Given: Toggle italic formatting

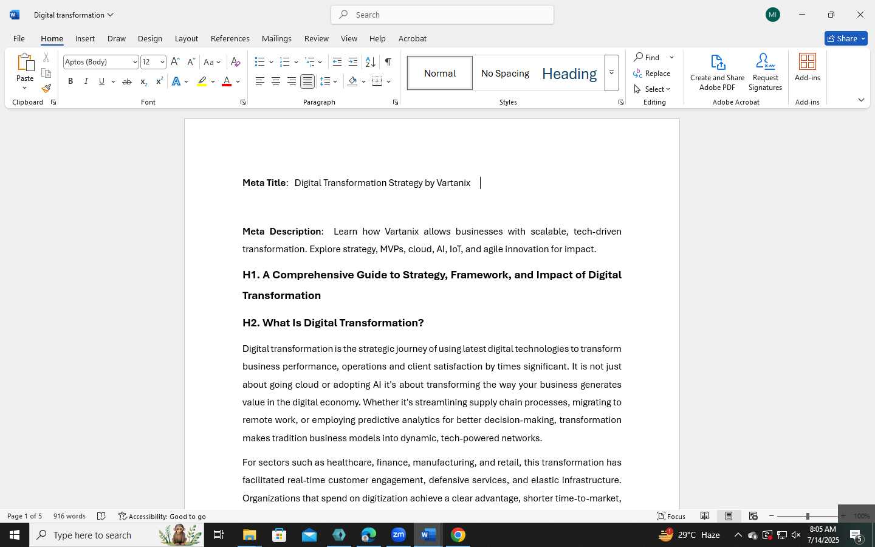Looking at the screenshot, I should (86, 81).
